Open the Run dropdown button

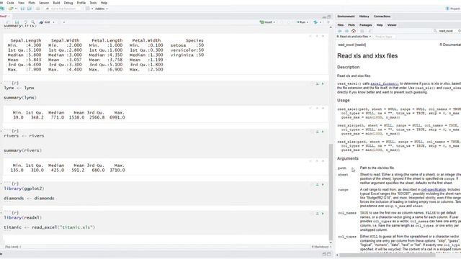[302, 22]
